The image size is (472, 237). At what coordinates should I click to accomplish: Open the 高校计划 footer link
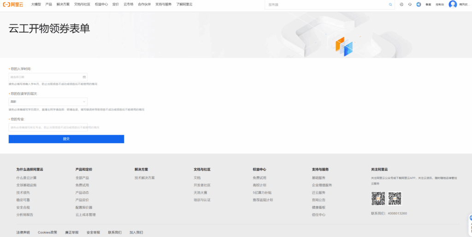tap(260, 185)
